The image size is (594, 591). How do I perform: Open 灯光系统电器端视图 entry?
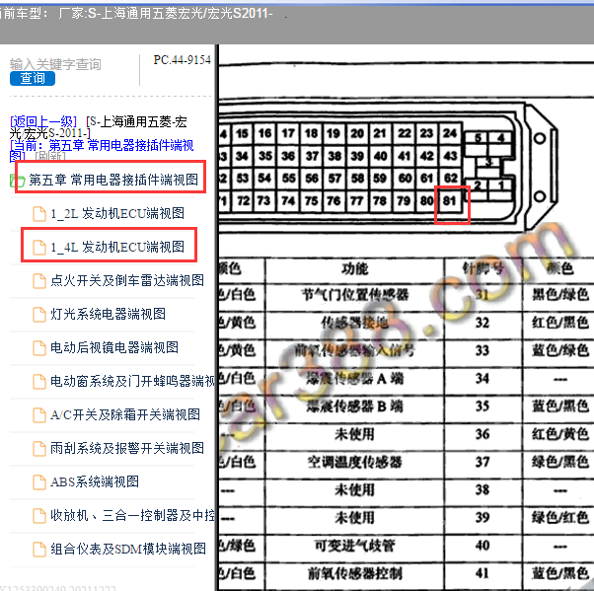[108, 314]
